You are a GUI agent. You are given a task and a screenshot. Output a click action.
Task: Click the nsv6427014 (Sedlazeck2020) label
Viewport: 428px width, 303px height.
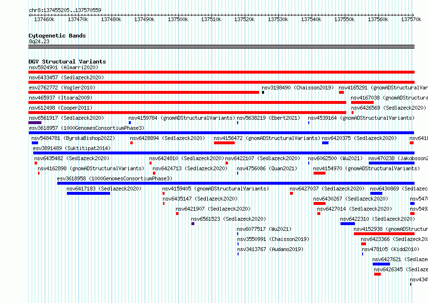[x=354, y=209]
